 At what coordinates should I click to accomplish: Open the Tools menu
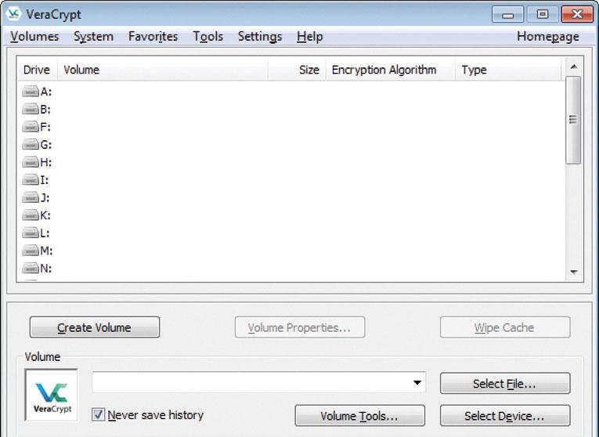click(207, 36)
